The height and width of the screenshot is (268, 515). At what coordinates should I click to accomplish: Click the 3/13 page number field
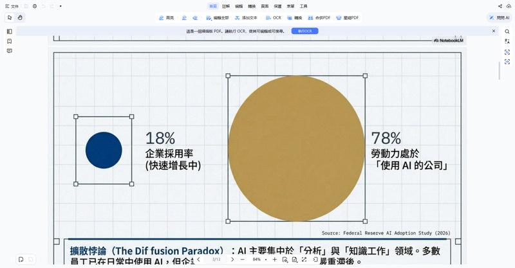216,260
